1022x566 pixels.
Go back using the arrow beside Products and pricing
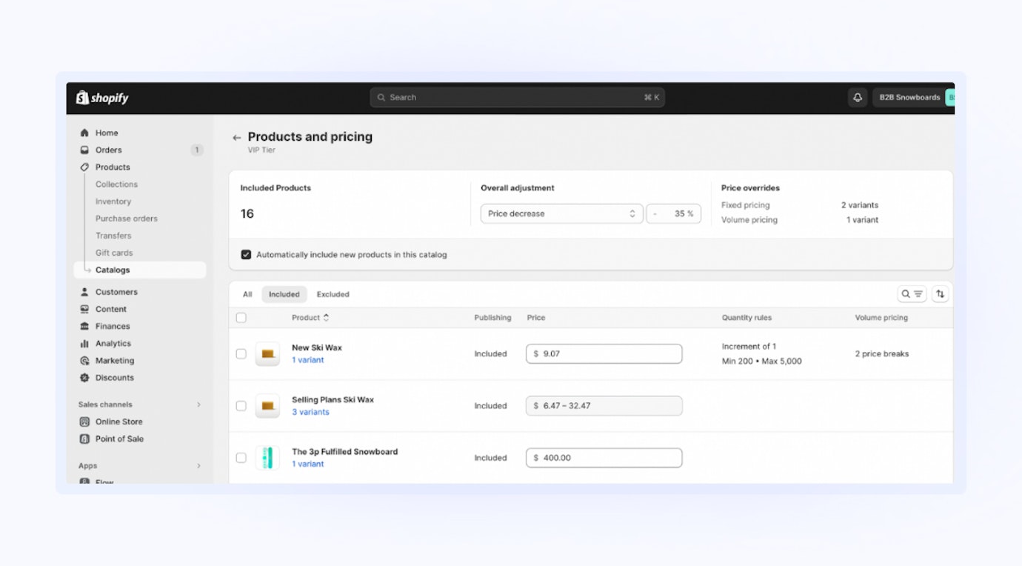237,137
